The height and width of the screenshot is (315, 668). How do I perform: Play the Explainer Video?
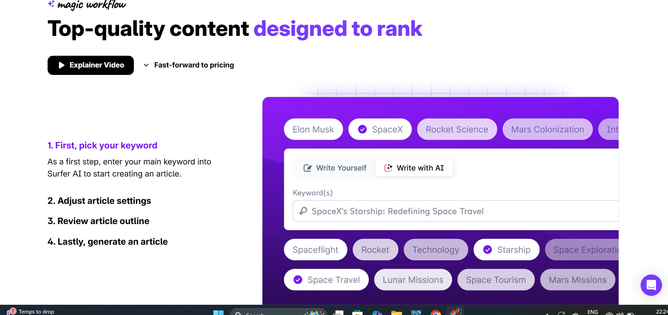point(91,65)
